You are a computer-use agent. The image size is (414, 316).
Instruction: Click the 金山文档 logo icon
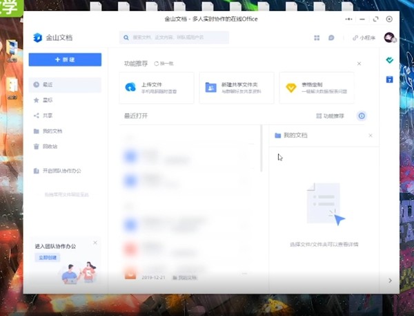click(x=38, y=37)
